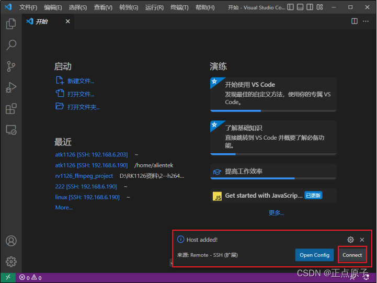Toggle secondary sidebar layout icon in title bar
This screenshot has height=283, width=377.
310,7
